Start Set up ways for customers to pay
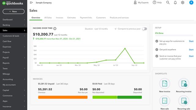This screenshot has width=196, height=110. point(191,41)
